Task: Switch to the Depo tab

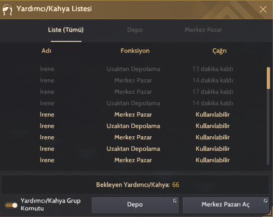Action: click(x=135, y=30)
